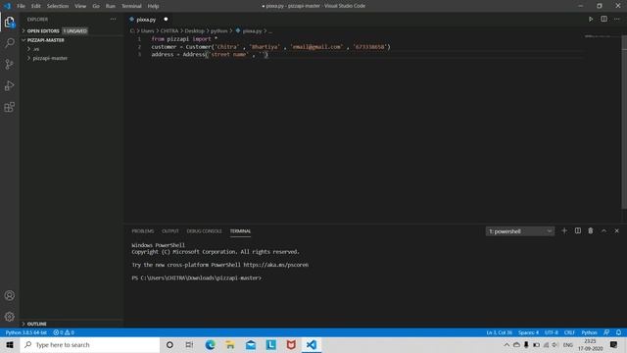627x353 pixels.
Task: Open notifications bell in status bar
Action: (x=618, y=332)
